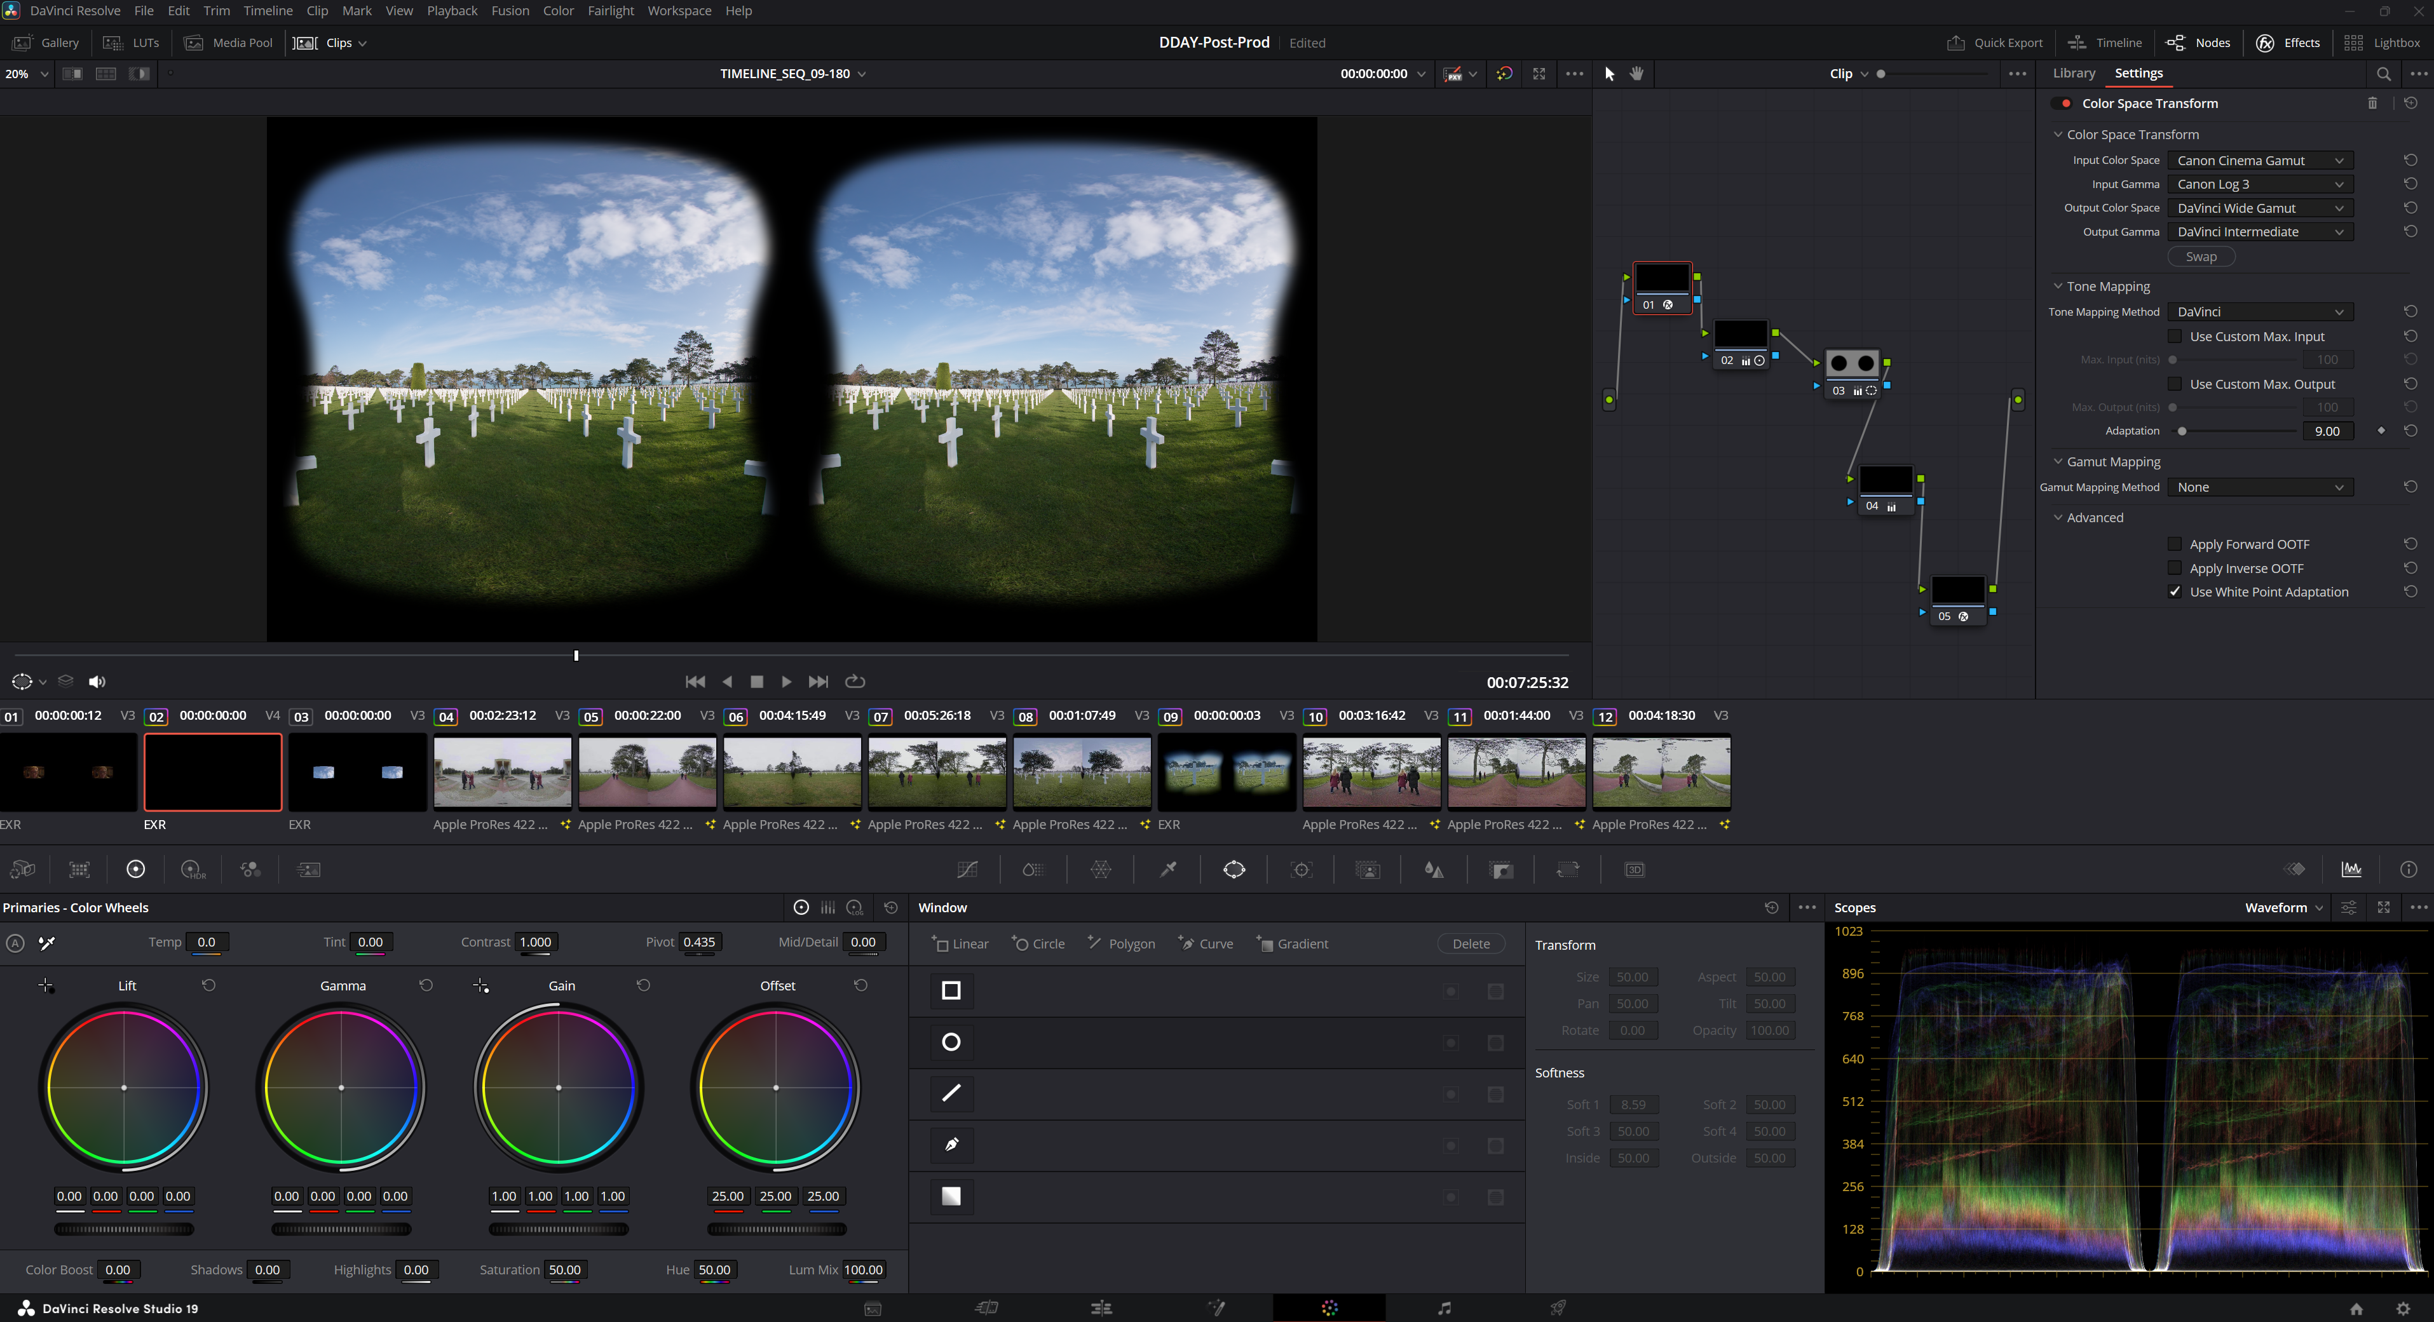Switch to the Edit page icon

coord(1101,1308)
